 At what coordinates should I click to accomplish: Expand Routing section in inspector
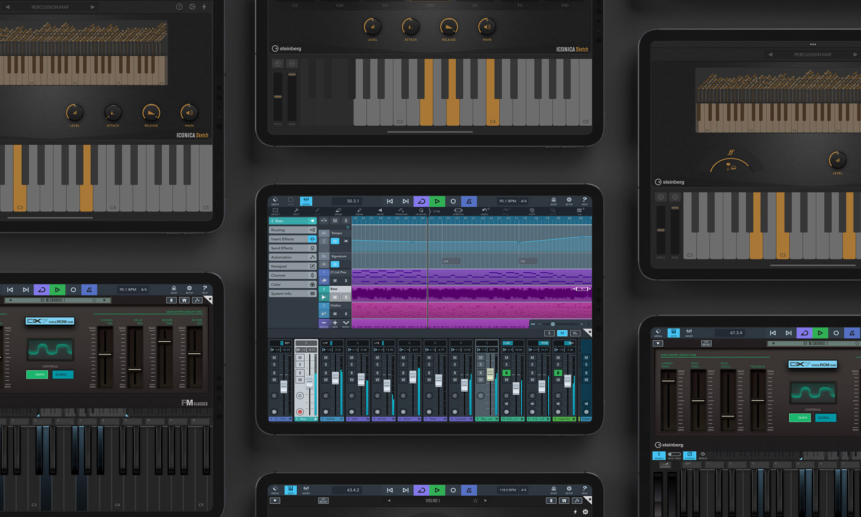293,230
